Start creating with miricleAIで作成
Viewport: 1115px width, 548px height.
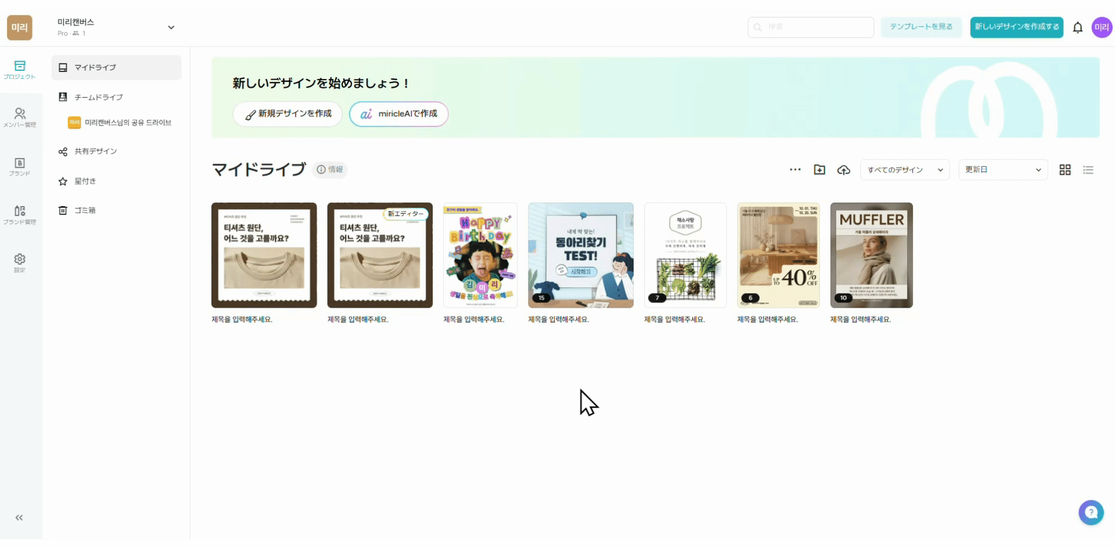click(398, 114)
